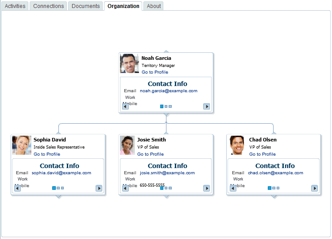This screenshot has width=332, height=239.
Task: Select the Organization tab
Action: (x=123, y=6)
